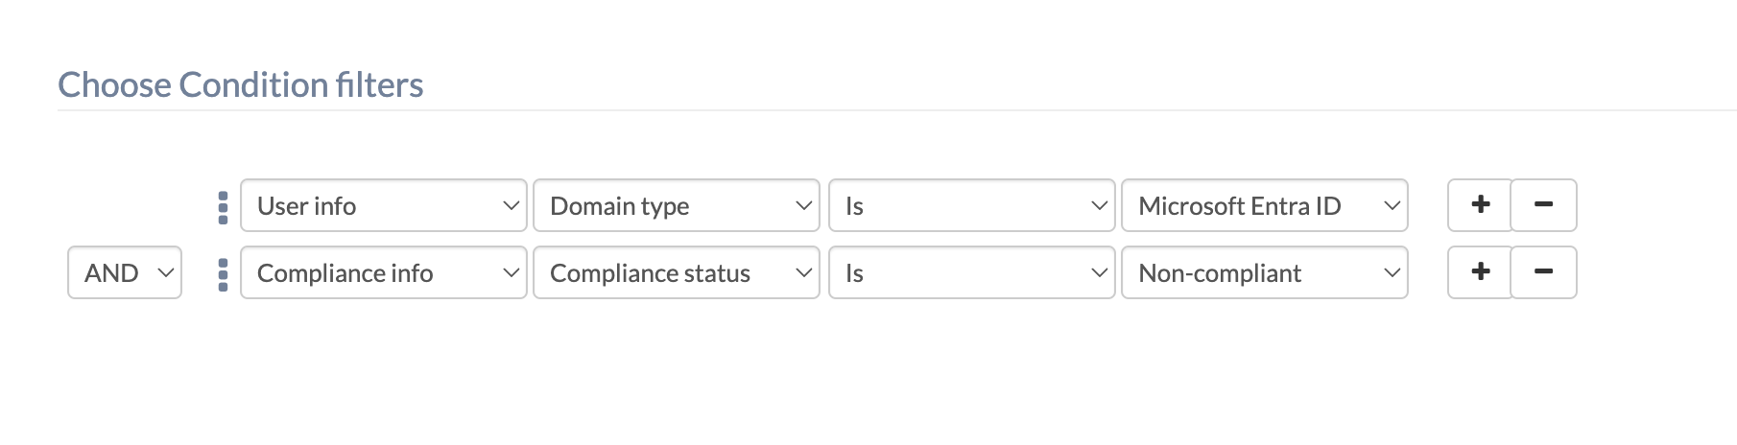Screen dimensions: 1737x445
Task: Open the Is operator in Domain type row
Action: [x=972, y=205]
